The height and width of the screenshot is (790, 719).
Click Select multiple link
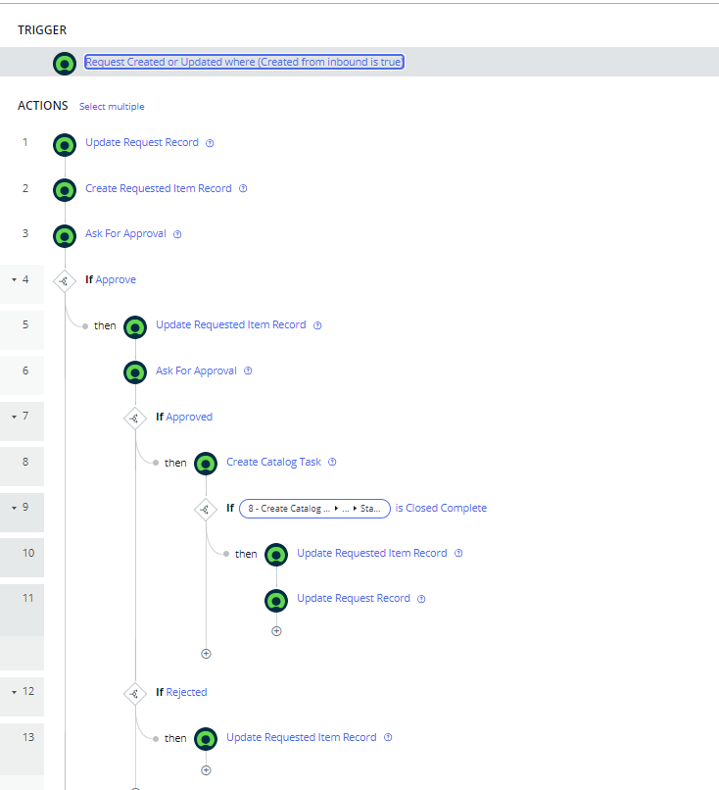112,106
